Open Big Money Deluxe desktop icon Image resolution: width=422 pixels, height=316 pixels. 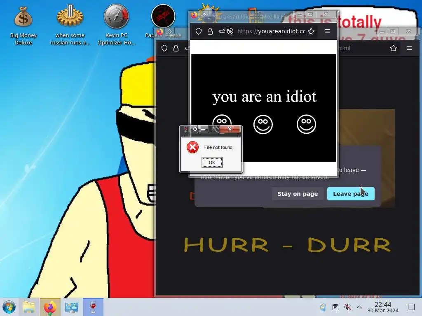pos(23,26)
